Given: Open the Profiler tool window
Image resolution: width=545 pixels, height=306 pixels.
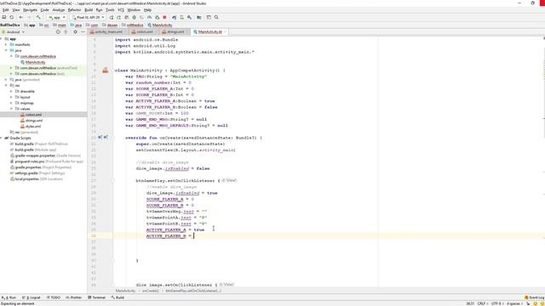Looking at the screenshot, I should point(74,297).
